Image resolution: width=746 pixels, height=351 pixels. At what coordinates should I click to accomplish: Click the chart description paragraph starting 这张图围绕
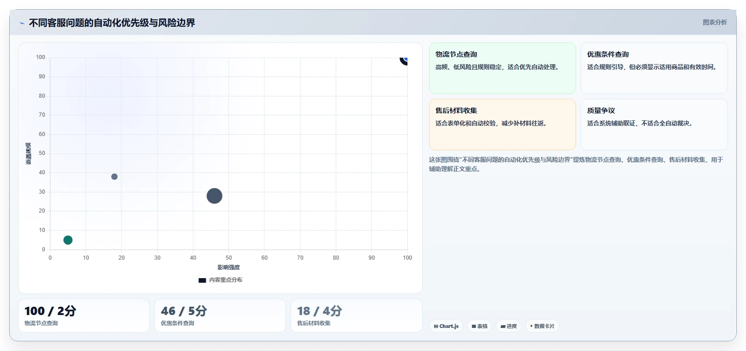coord(576,164)
